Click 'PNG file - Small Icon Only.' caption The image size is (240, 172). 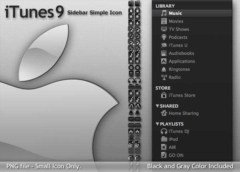44,166
